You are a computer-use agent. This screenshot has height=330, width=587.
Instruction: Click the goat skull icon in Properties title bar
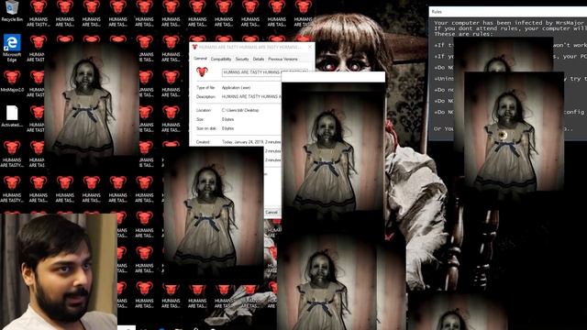(194, 47)
